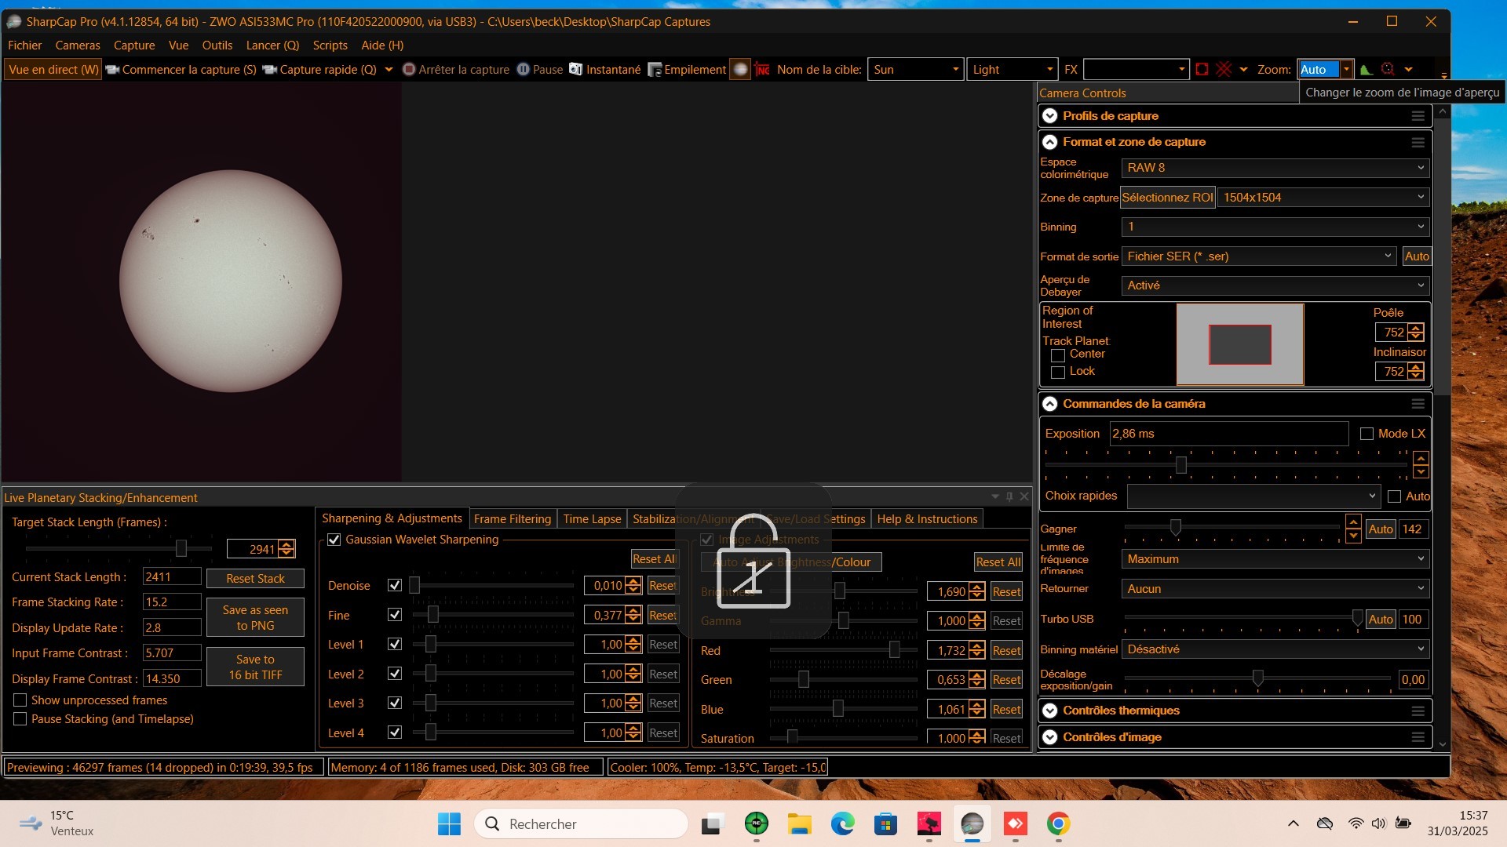Toggle the Fine checkbox
Viewport: 1507px width, 847px height.
(395, 616)
